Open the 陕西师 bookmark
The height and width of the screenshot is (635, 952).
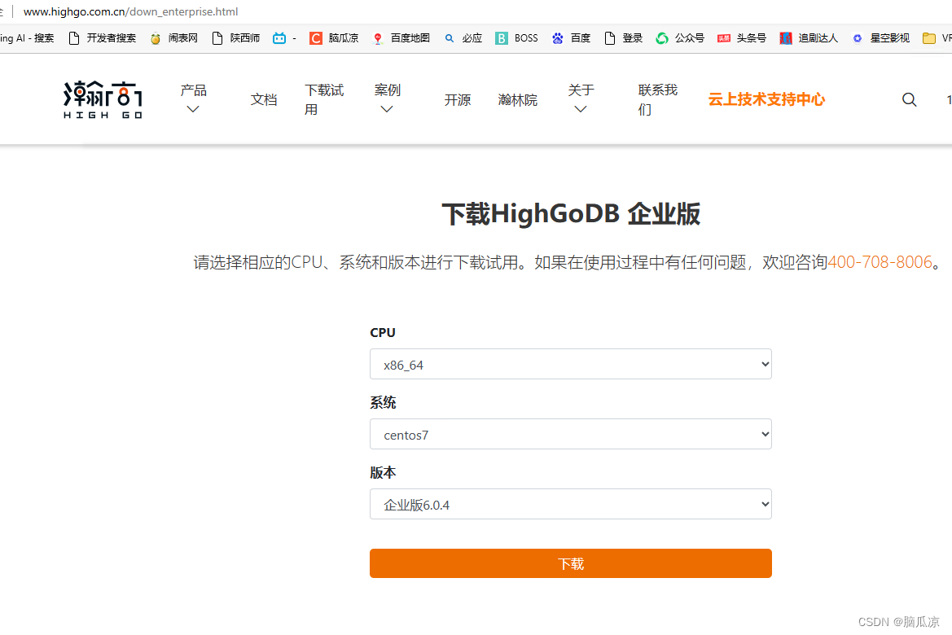[235, 38]
